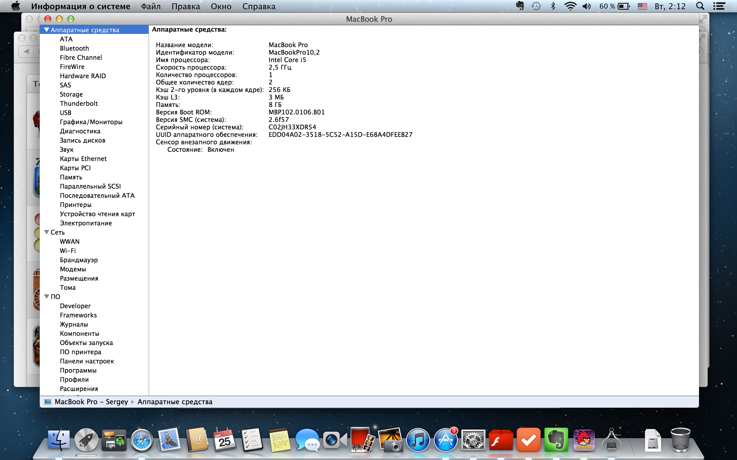
Task: Open volume control in menu bar
Action: click(586, 6)
